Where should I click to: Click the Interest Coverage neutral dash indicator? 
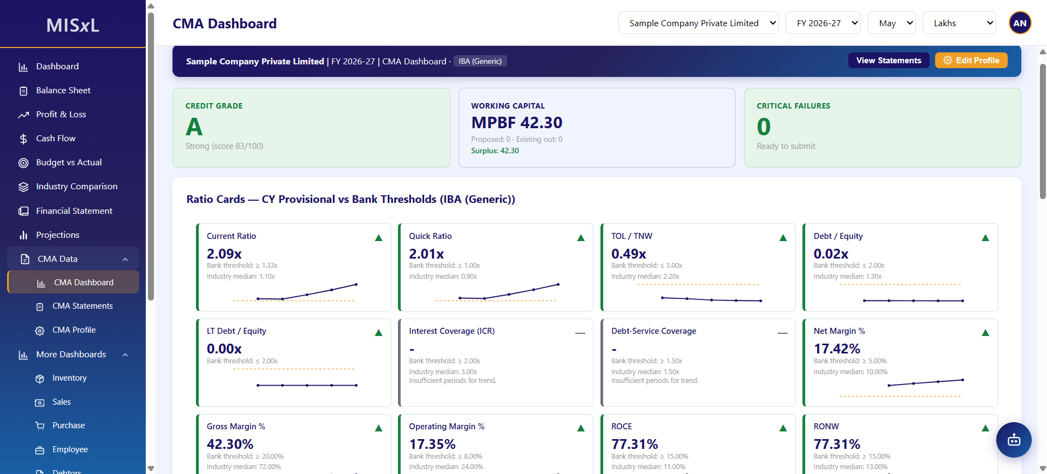tap(580, 333)
